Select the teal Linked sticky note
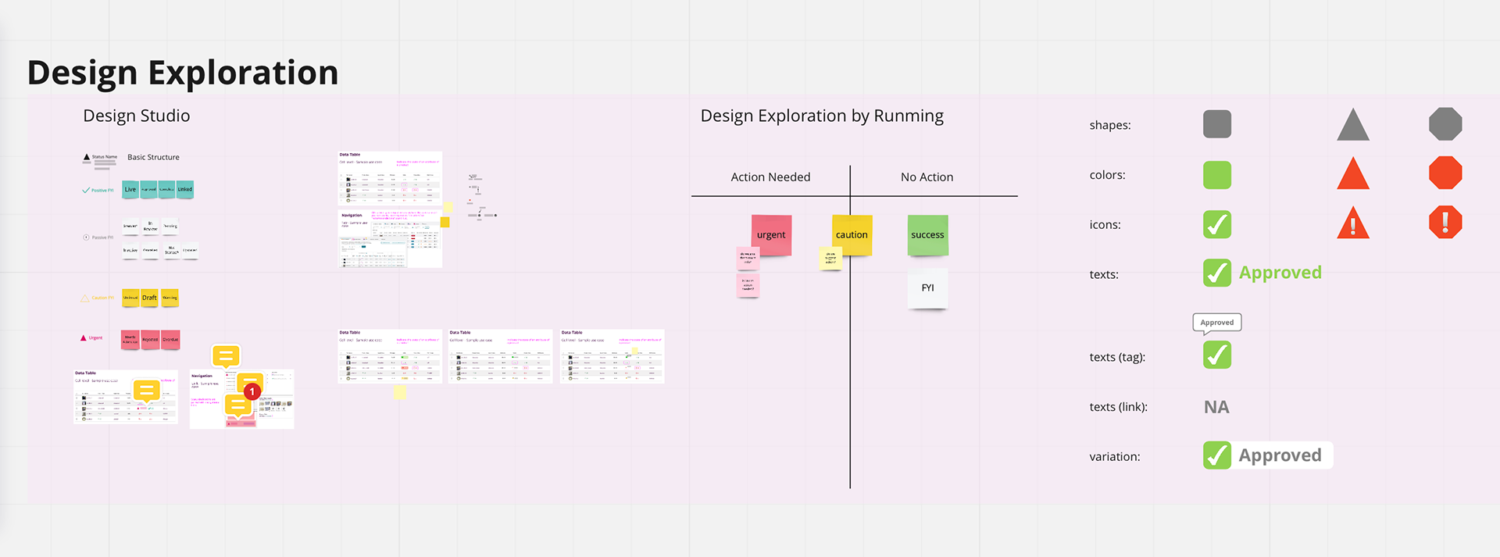This screenshot has width=1500, height=557. point(185,189)
